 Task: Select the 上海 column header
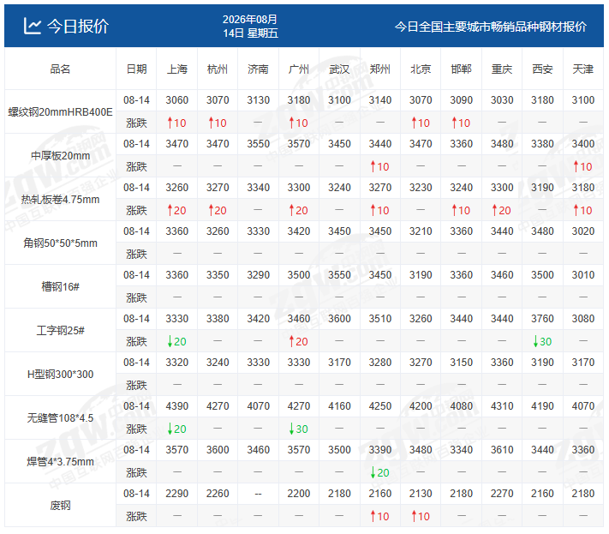[177, 69]
